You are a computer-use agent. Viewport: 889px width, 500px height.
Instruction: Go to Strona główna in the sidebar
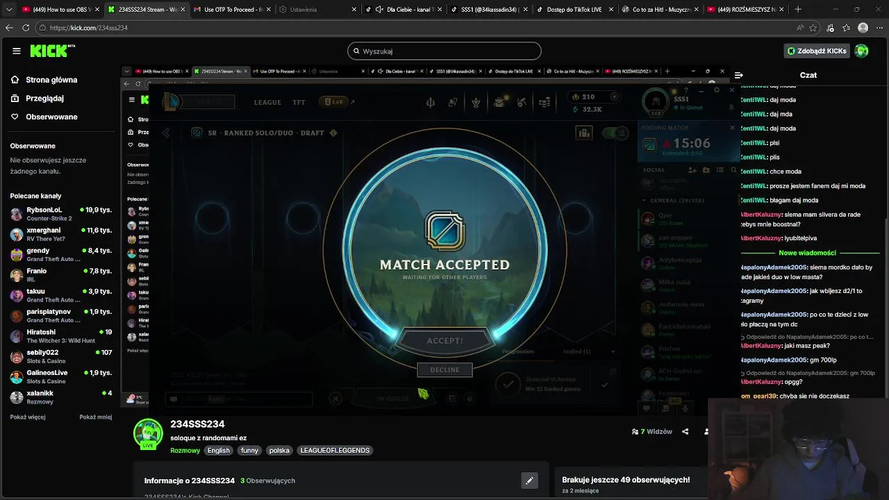point(44,80)
